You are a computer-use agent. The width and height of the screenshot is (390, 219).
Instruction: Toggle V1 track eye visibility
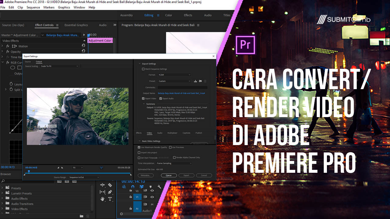(152, 197)
